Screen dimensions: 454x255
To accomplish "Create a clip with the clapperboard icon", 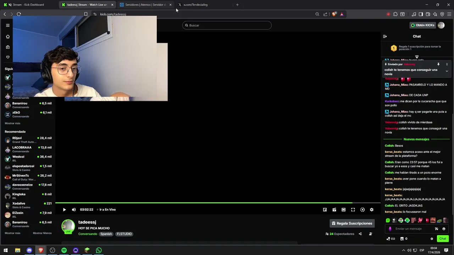I will (334, 210).
